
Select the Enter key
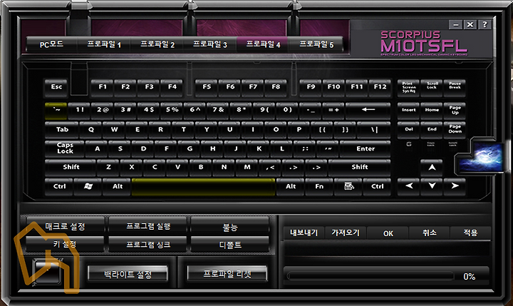pos(366,149)
